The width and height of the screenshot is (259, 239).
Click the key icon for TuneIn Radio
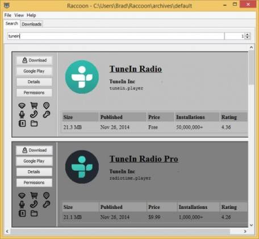pyautogui.click(x=47, y=114)
